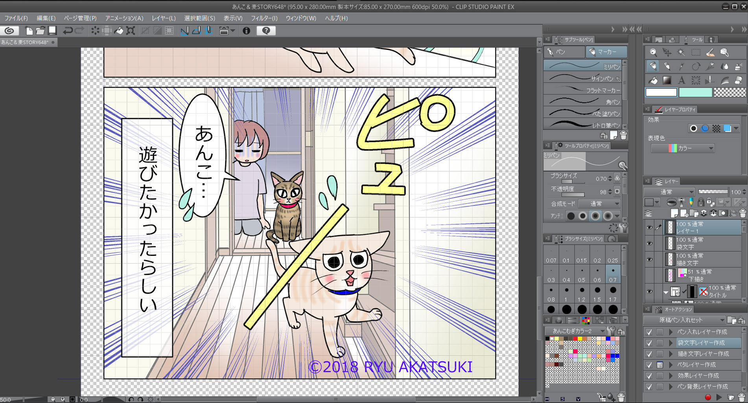
Task: Select the Blend water drop tool
Action: point(724,66)
